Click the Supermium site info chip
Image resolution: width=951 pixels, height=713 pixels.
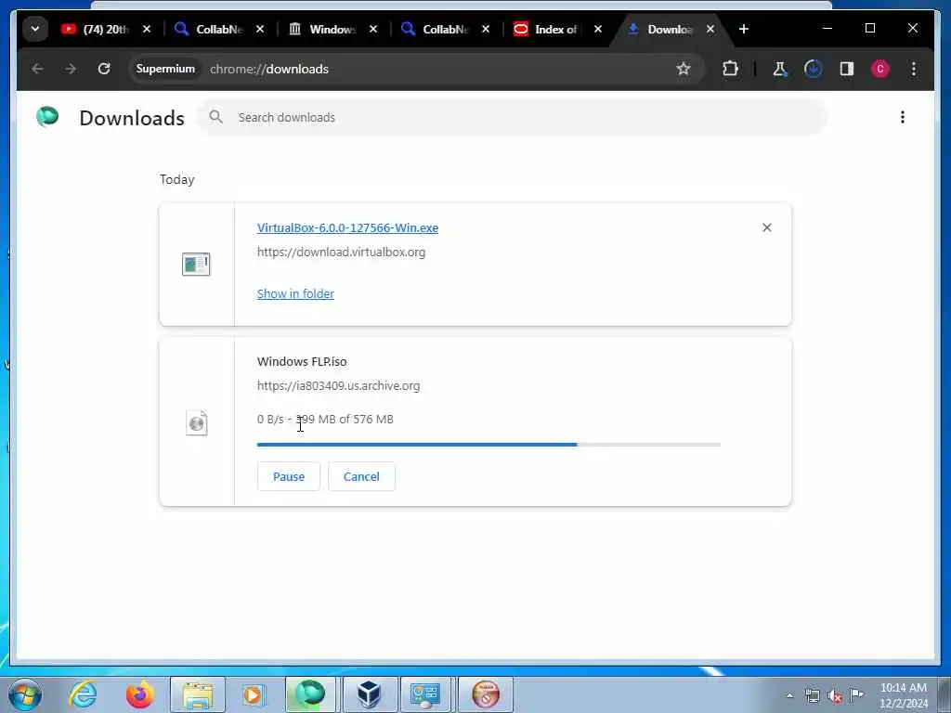tap(165, 69)
